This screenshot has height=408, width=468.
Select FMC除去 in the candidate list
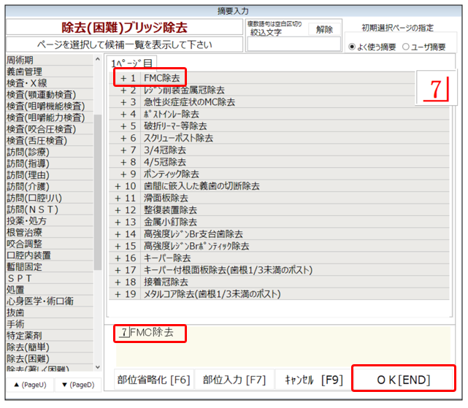(x=161, y=77)
